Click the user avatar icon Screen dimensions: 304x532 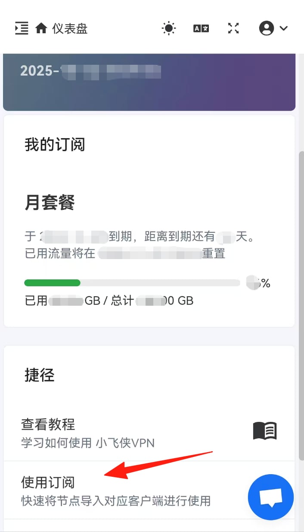tap(267, 28)
